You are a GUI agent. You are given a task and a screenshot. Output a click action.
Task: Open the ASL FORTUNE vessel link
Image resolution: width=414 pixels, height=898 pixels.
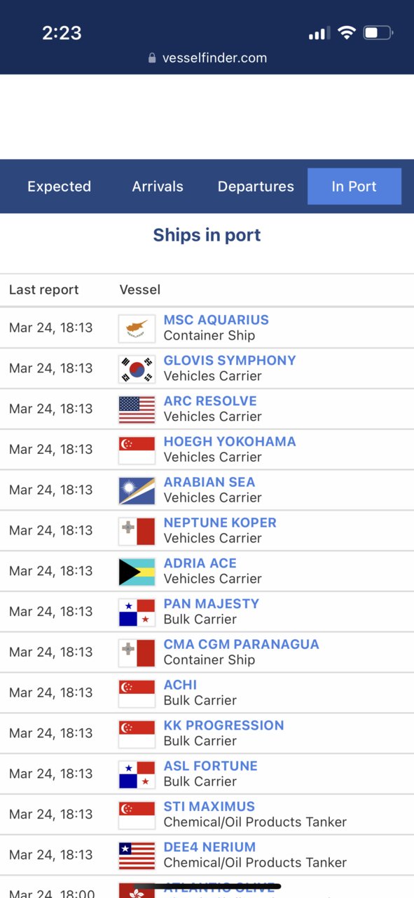(x=210, y=766)
